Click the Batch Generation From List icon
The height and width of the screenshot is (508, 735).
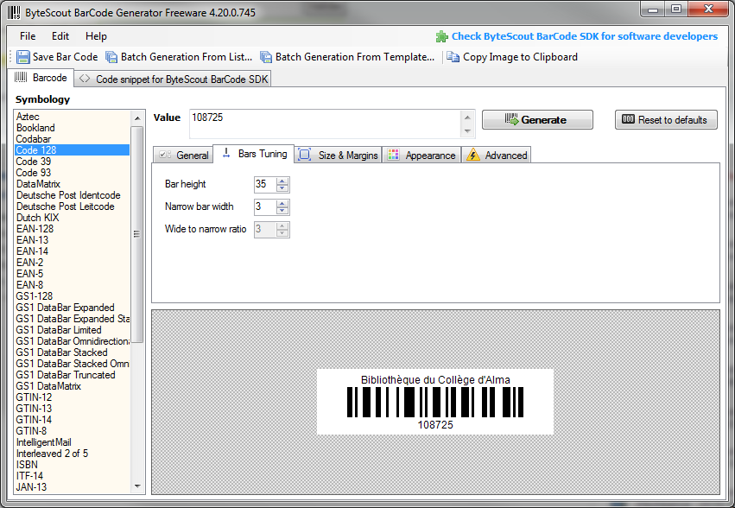(111, 57)
